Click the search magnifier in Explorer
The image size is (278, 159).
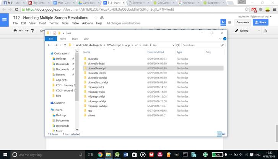pos(222,45)
